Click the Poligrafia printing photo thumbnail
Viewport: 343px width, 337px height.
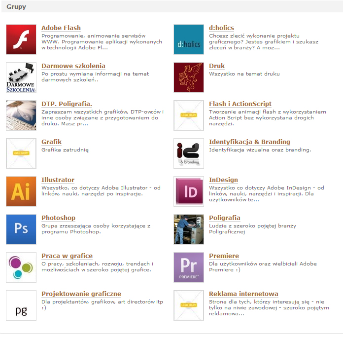189,229
